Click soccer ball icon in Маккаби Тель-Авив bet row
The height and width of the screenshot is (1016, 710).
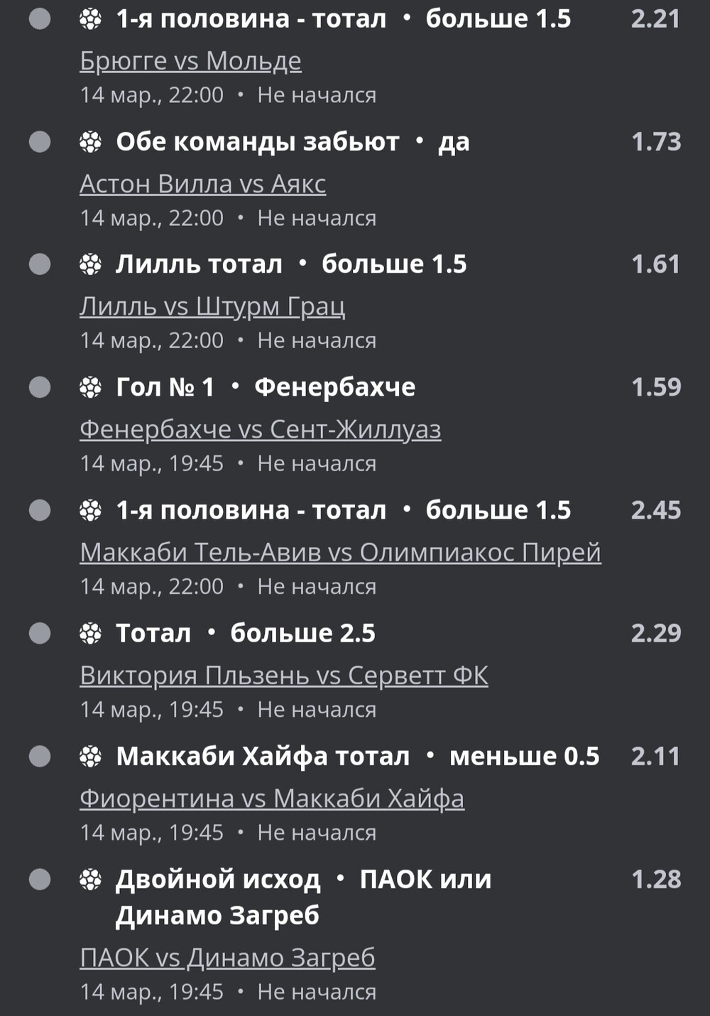tap(90, 510)
